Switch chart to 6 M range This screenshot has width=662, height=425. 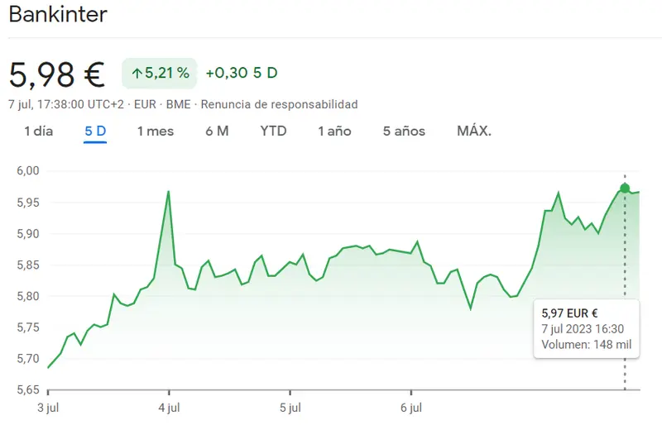[x=217, y=131]
